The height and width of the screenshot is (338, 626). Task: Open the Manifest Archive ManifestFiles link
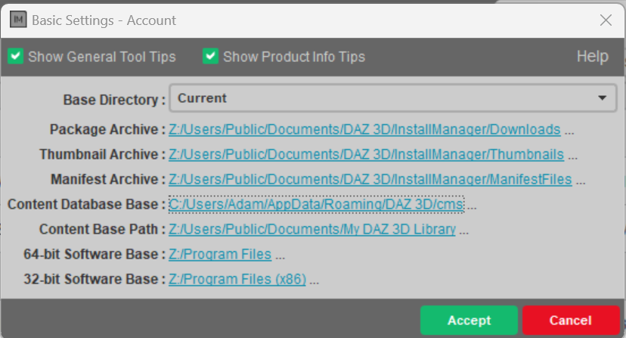pos(370,179)
